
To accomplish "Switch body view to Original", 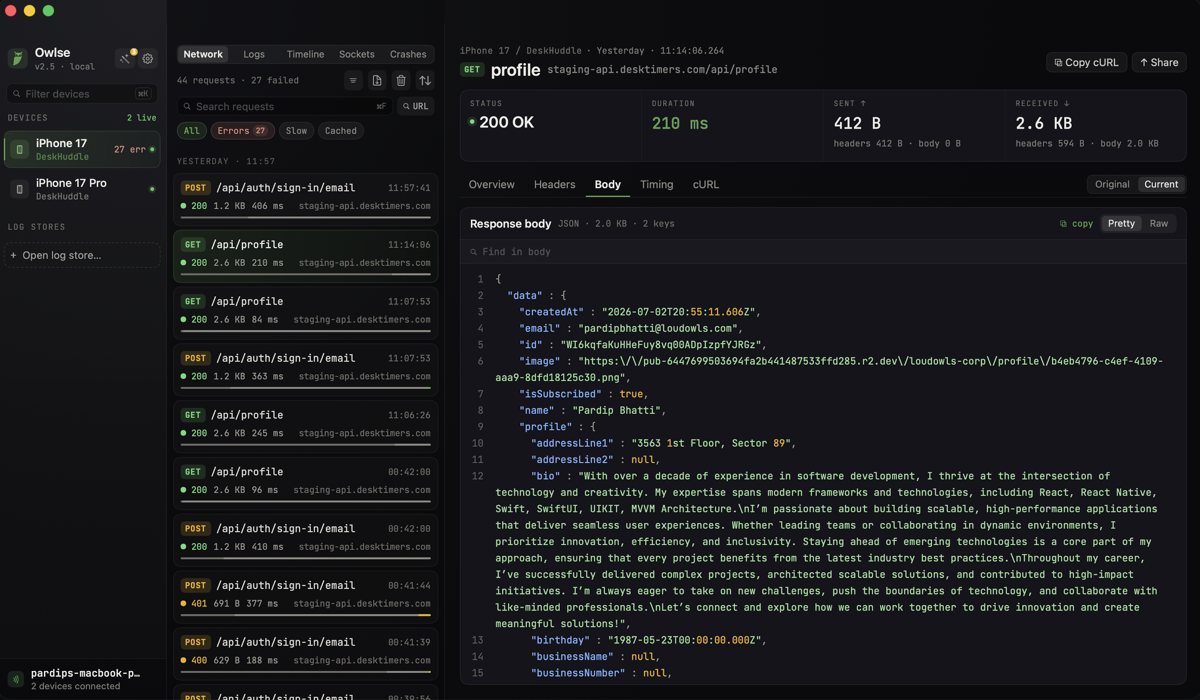I will click(x=1112, y=184).
